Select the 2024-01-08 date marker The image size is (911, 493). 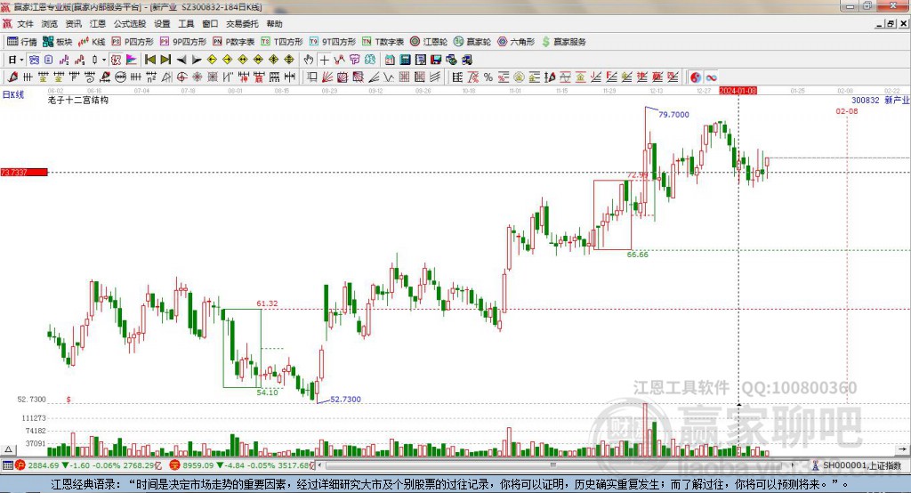[738, 91]
